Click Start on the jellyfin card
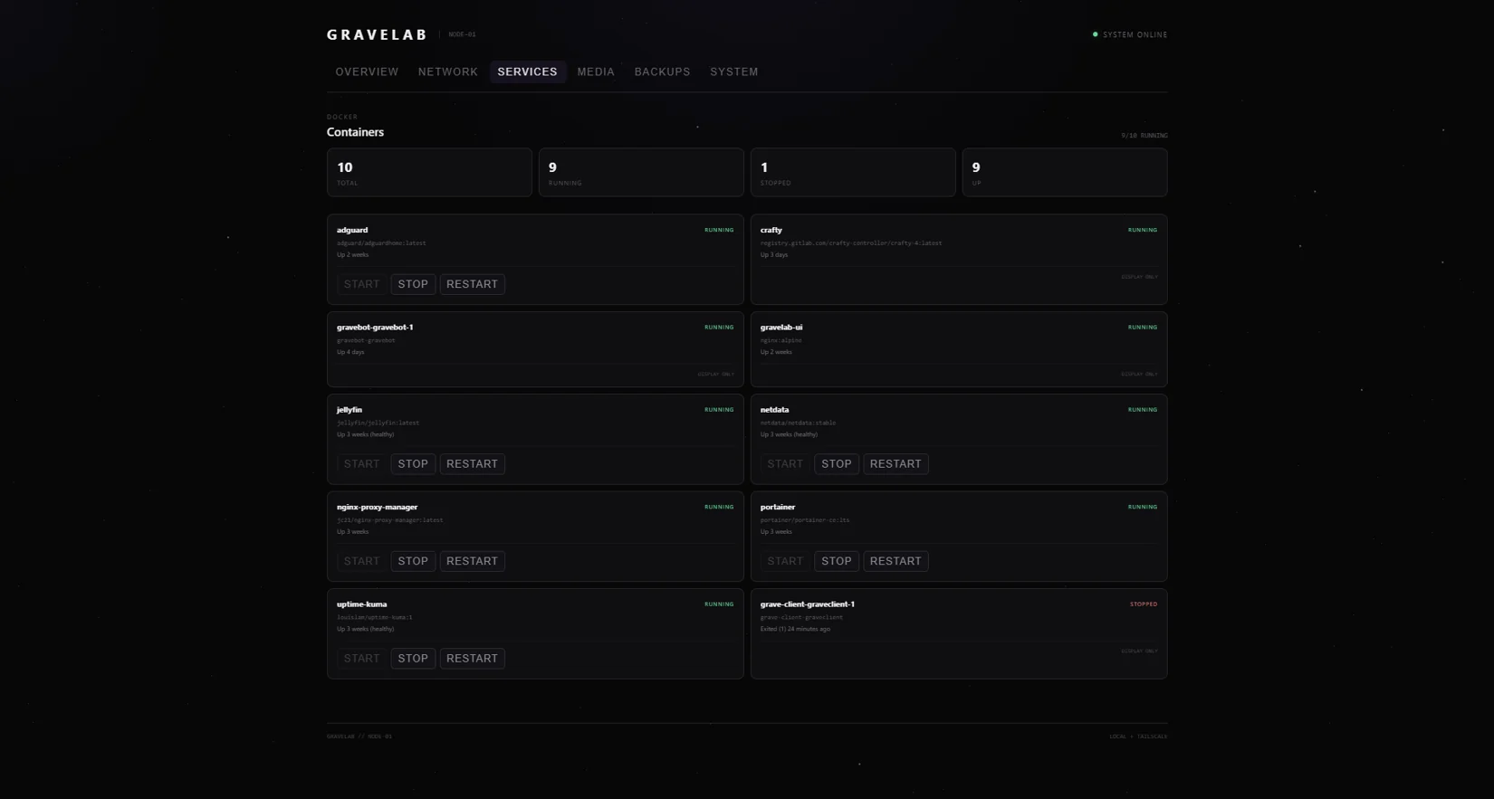1494x799 pixels. pos(362,464)
